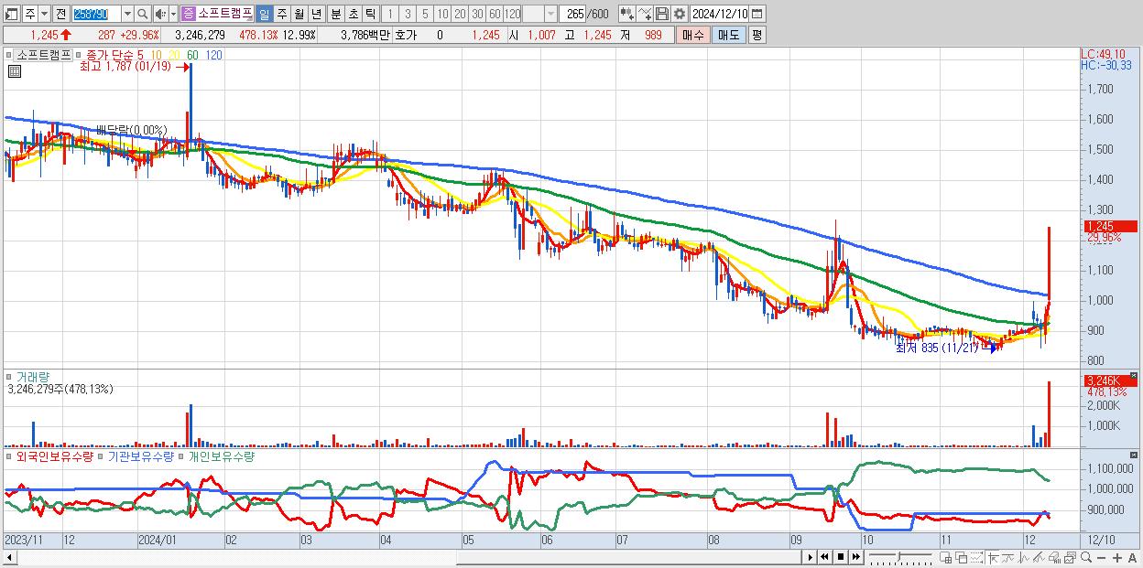Switch to the 분 minute period

[335, 14]
